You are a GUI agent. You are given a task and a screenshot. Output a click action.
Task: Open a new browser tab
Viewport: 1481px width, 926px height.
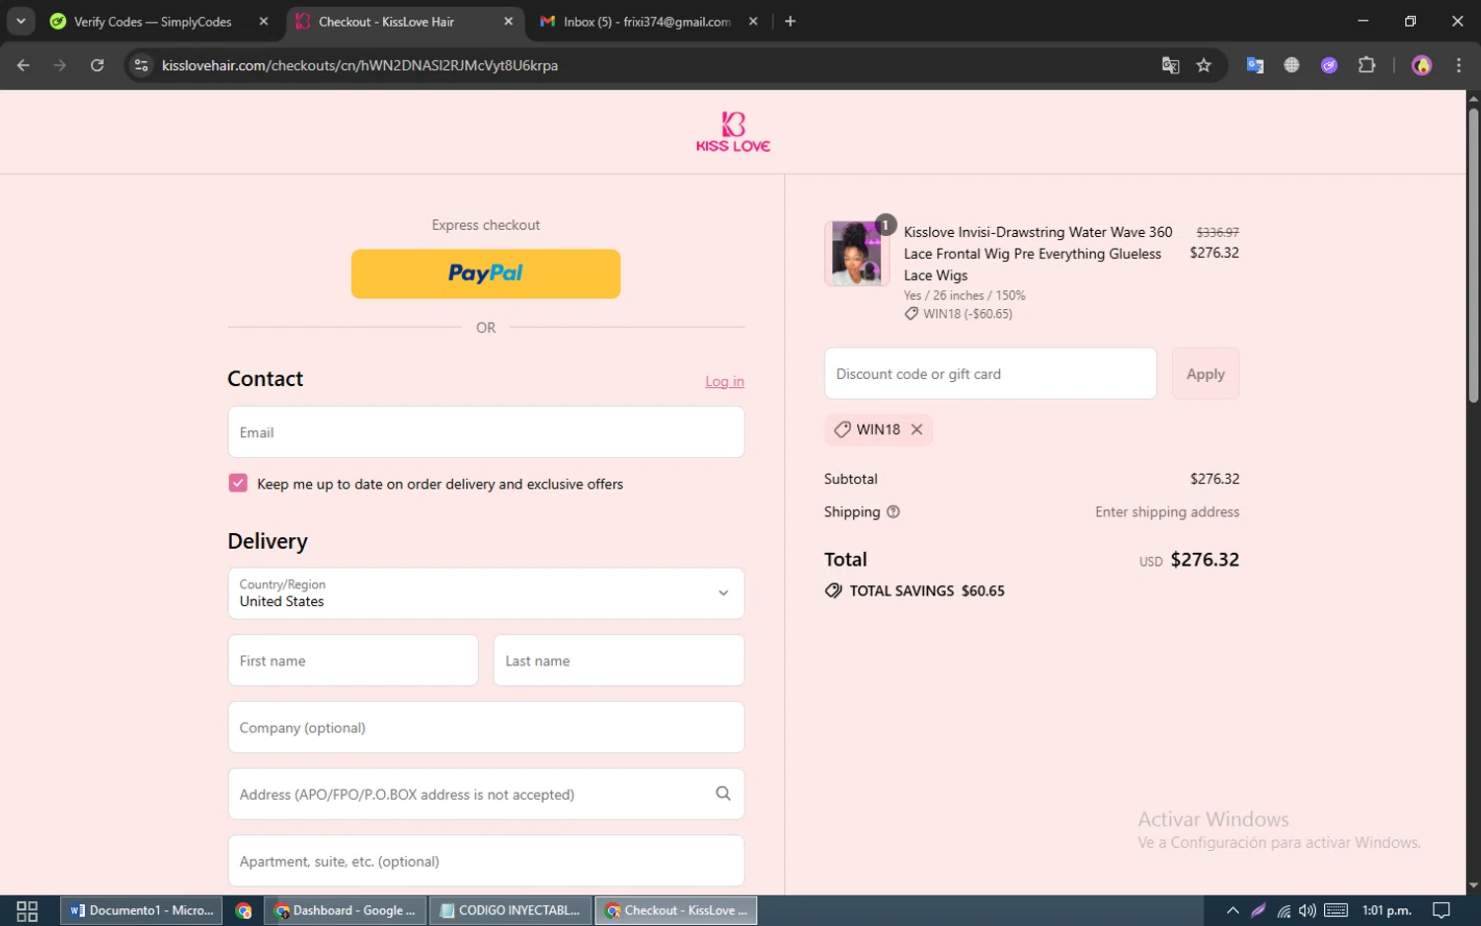[790, 22]
